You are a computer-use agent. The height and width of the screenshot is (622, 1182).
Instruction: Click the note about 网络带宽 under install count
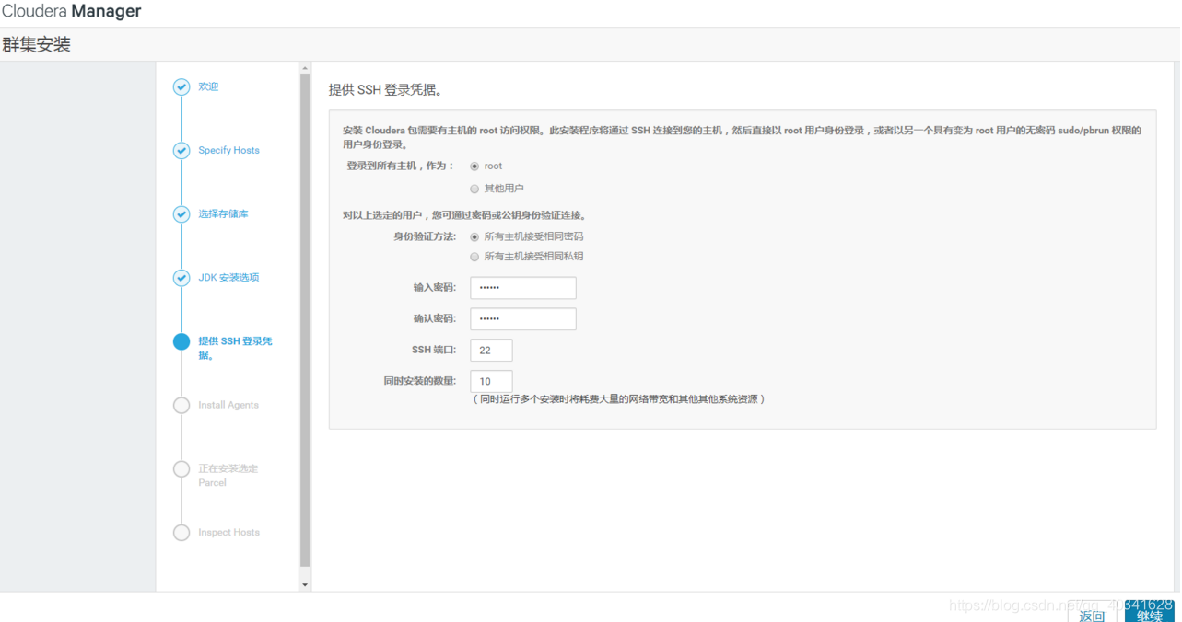coord(618,399)
